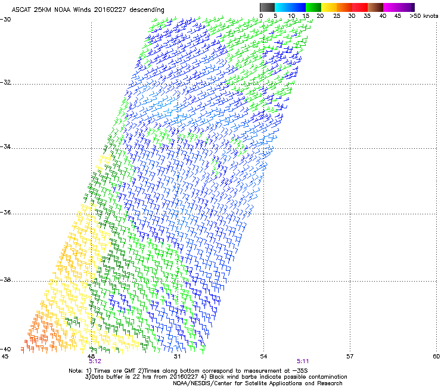441x387 pixels.
Task: Click the orange 25-30 knots legend swatch
Action: click(x=344, y=7)
